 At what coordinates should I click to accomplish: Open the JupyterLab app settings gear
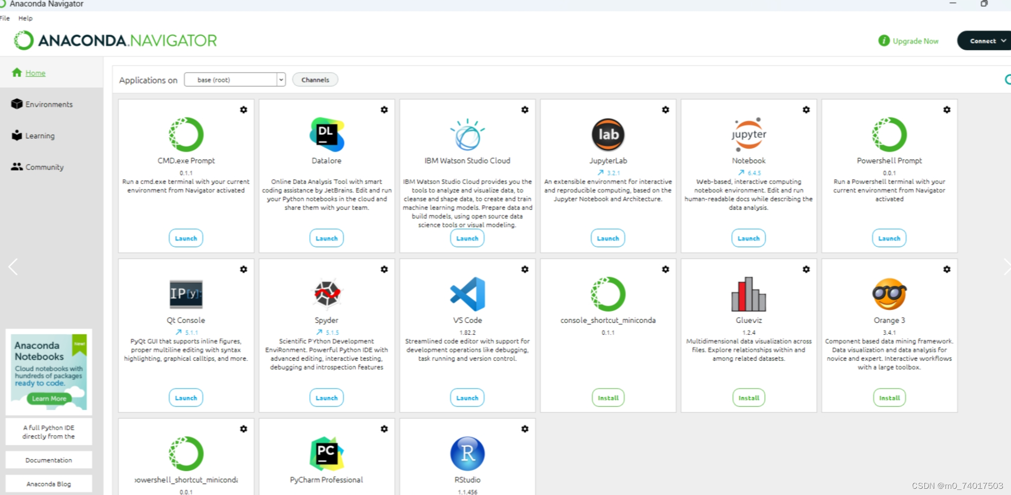666,110
